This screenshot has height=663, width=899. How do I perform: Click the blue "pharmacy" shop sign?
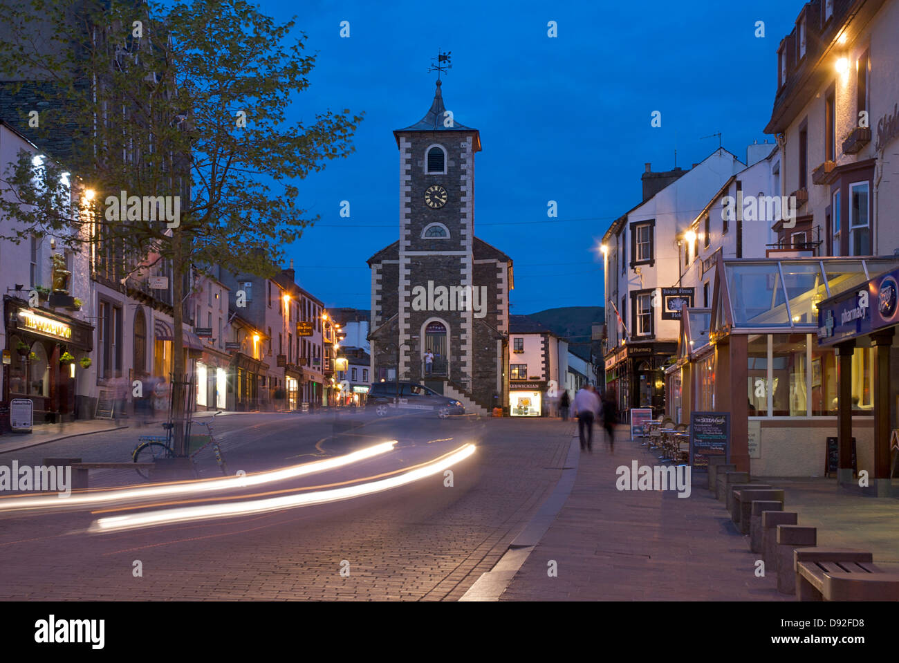point(858,306)
